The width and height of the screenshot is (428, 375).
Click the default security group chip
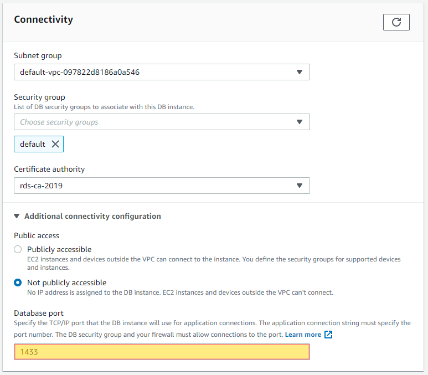[39, 144]
